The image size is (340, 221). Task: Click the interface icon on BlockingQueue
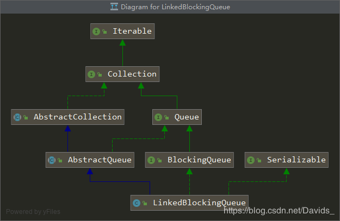pyautogui.click(x=151, y=160)
